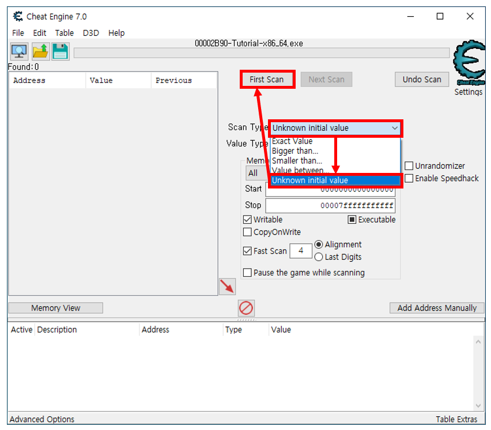491x430 pixels.
Task: Click the red circle clear list icon
Action: (246, 308)
